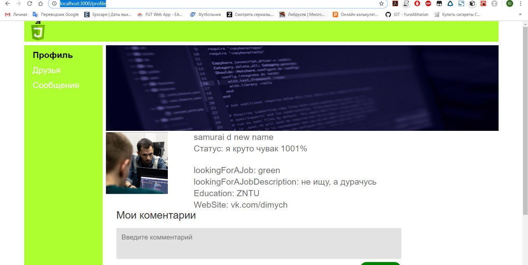
Task: Click the address bar URL field
Action: tap(218, 4)
